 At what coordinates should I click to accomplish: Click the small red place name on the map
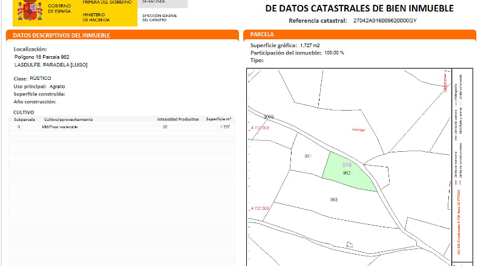pos(358,130)
